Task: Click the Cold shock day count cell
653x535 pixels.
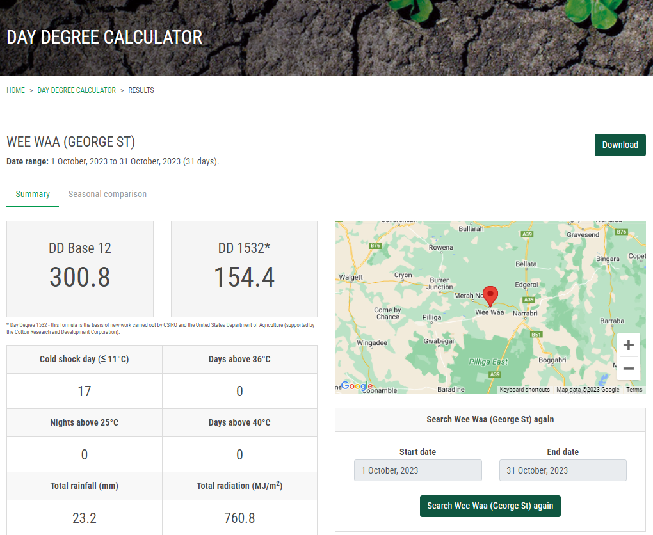Action: click(x=83, y=391)
